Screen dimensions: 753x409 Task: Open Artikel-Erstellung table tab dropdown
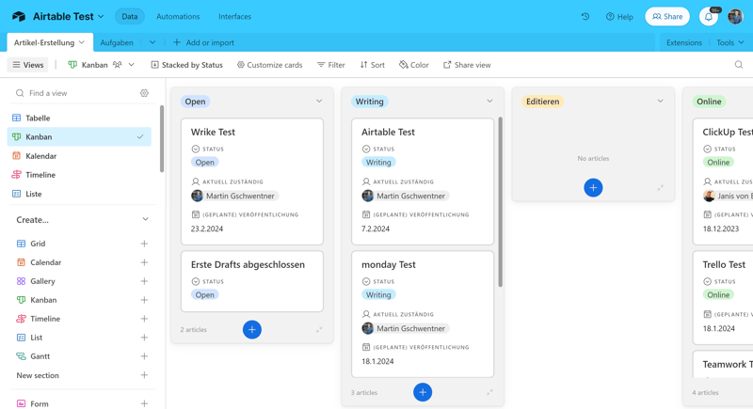82,42
